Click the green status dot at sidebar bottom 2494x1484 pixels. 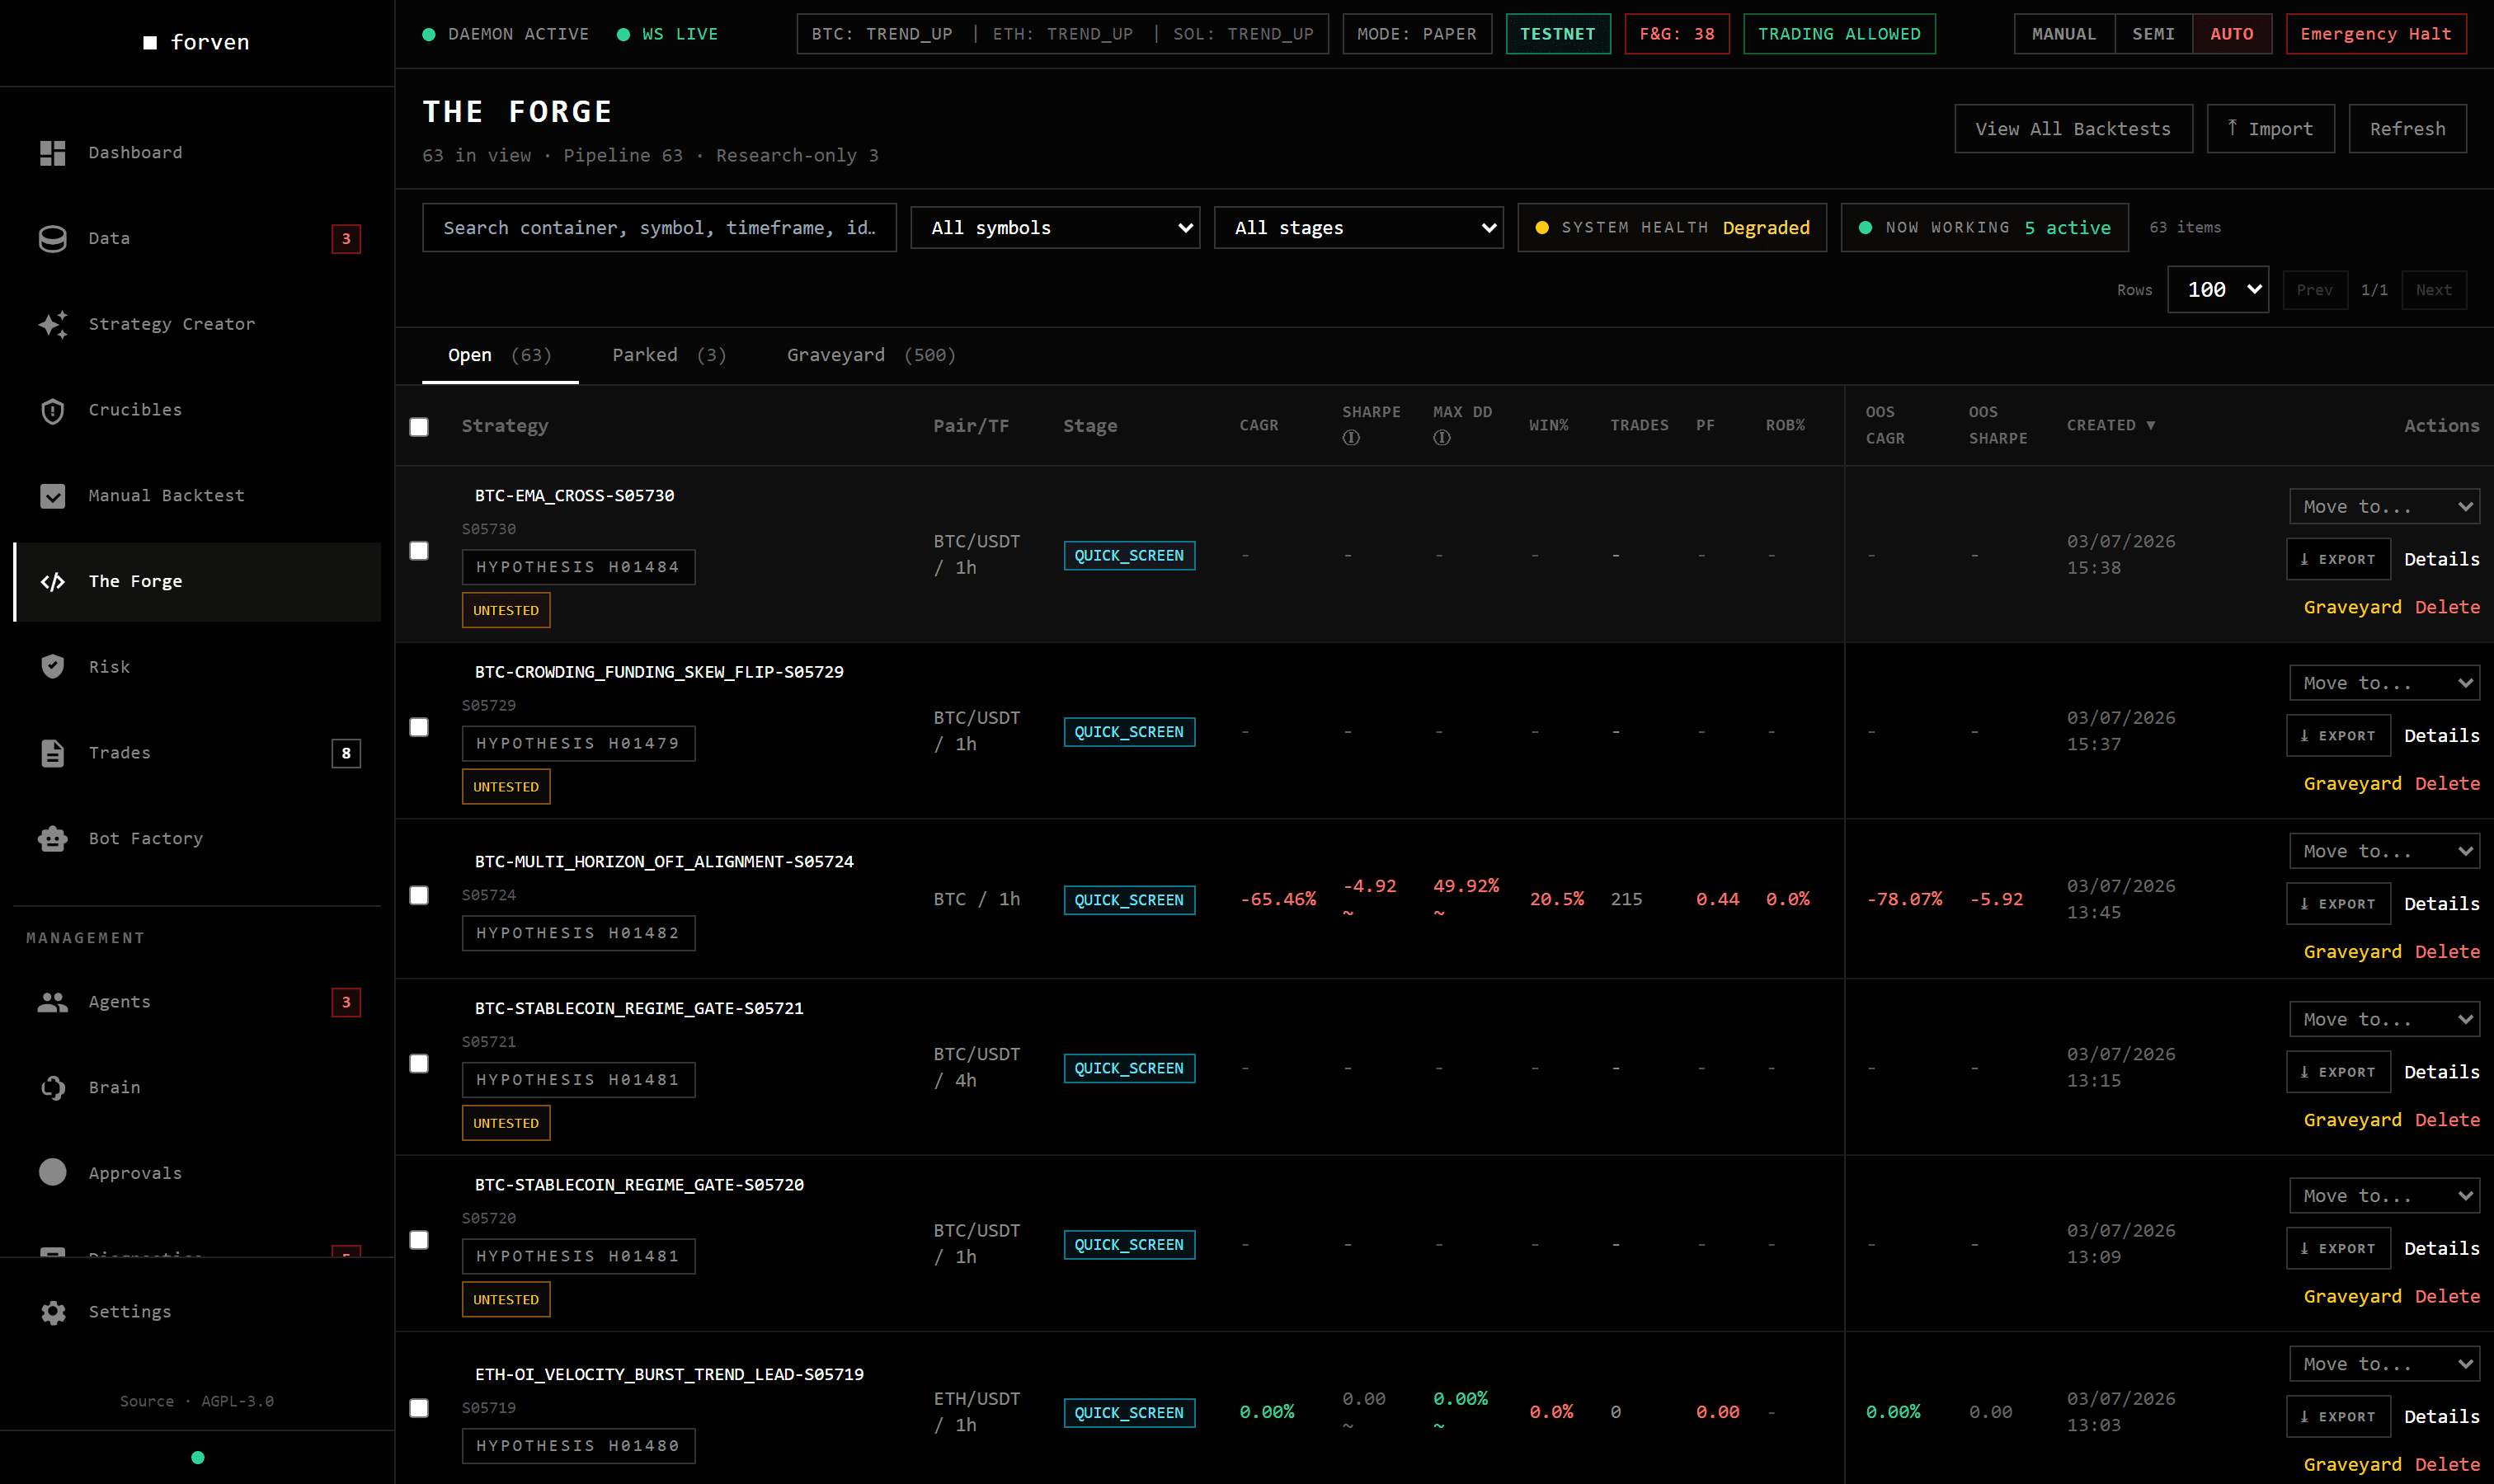198,1458
